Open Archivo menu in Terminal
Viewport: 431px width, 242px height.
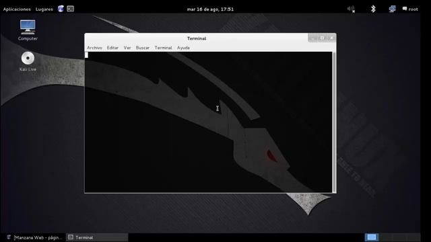(x=94, y=48)
